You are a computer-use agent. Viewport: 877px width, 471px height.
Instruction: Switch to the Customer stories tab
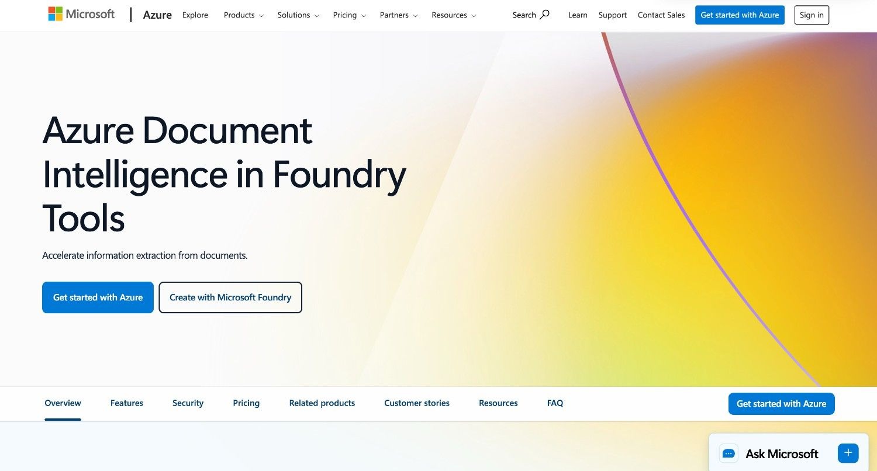point(417,403)
